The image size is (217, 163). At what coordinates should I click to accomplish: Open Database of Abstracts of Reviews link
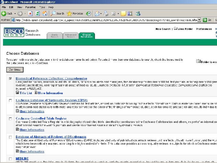click(51, 137)
